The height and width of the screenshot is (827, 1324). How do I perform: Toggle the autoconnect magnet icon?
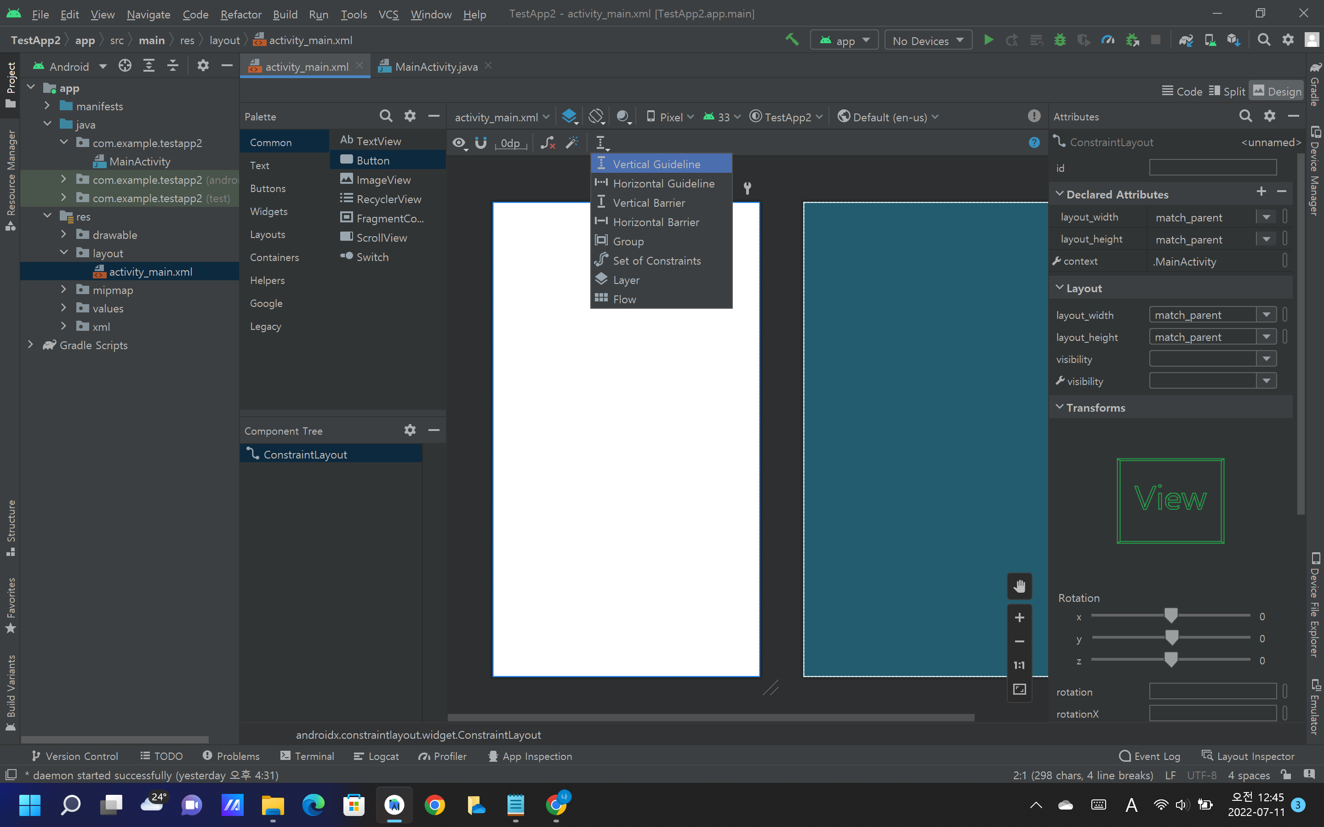click(481, 143)
